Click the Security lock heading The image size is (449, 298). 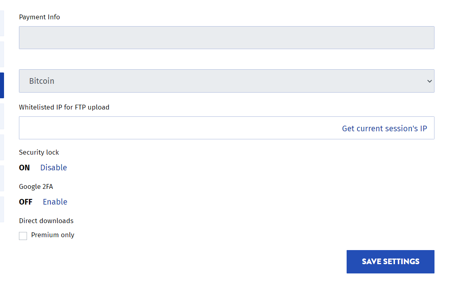point(39,153)
